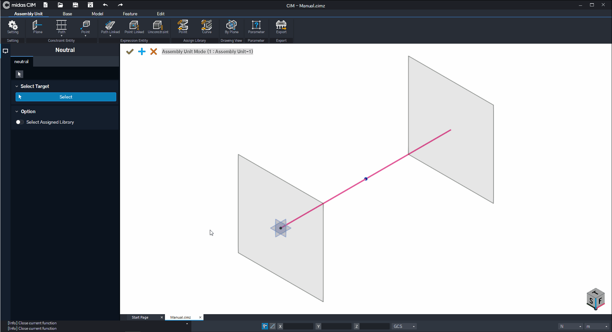The height and width of the screenshot is (332, 612).
Task: Select the Plane constraint entity tool
Action: click(38, 27)
